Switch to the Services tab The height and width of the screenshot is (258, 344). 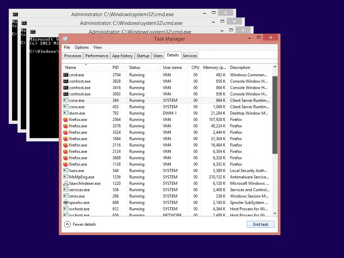pos(190,56)
